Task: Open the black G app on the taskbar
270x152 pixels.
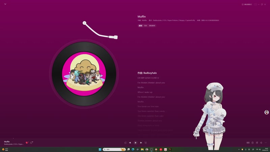Action: pos(170,149)
